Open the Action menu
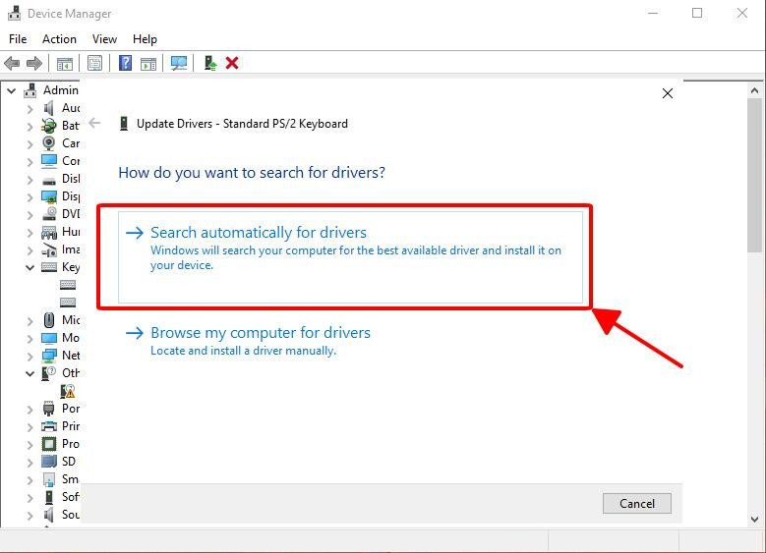 coord(59,39)
